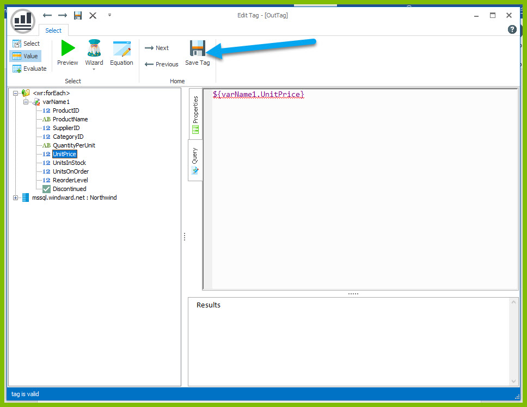Click the Results heading text
This screenshot has height=407, width=527.
pos(209,305)
